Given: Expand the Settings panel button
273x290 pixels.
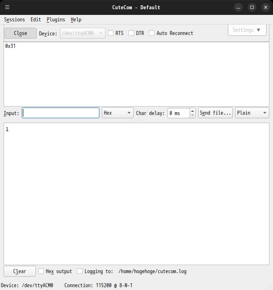Looking at the screenshot, I should pyautogui.click(x=247, y=30).
